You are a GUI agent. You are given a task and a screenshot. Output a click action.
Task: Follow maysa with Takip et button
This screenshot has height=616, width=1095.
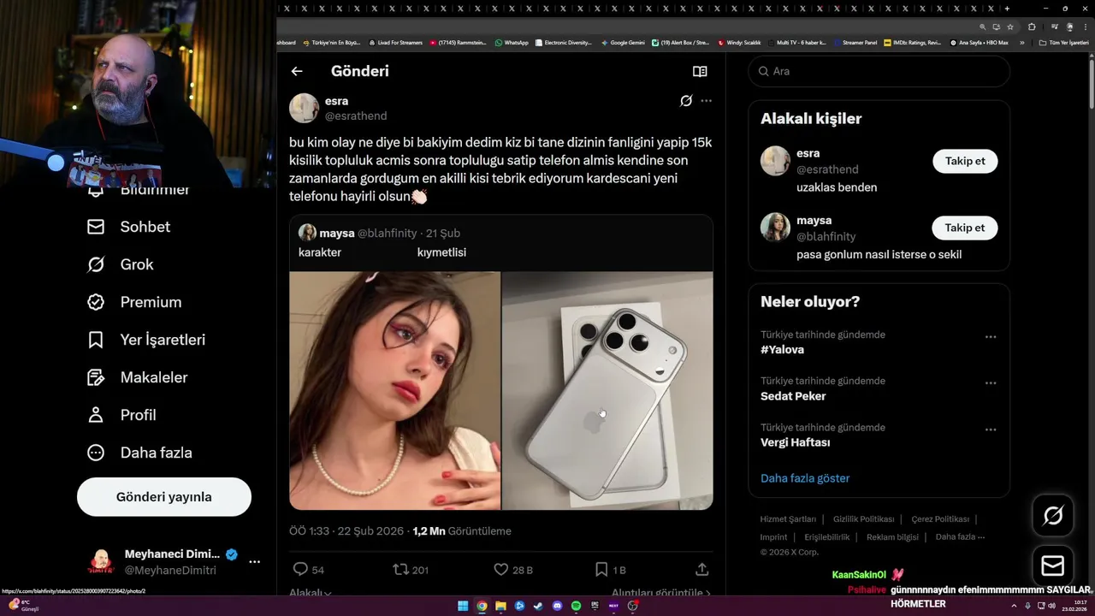(x=965, y=228)
